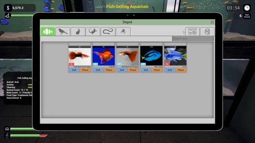
Task: Click the Veiltail goldfish thumbnail
Action: [x=104, y=56]
